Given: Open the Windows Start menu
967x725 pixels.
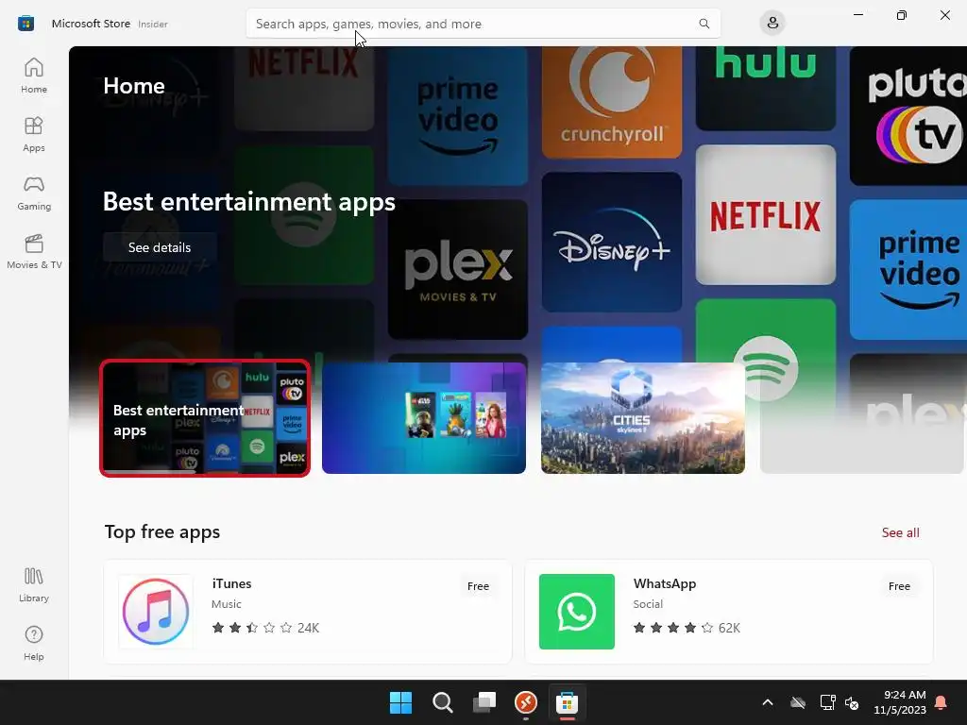Looking at the screenshot, I should coord(400,702).
